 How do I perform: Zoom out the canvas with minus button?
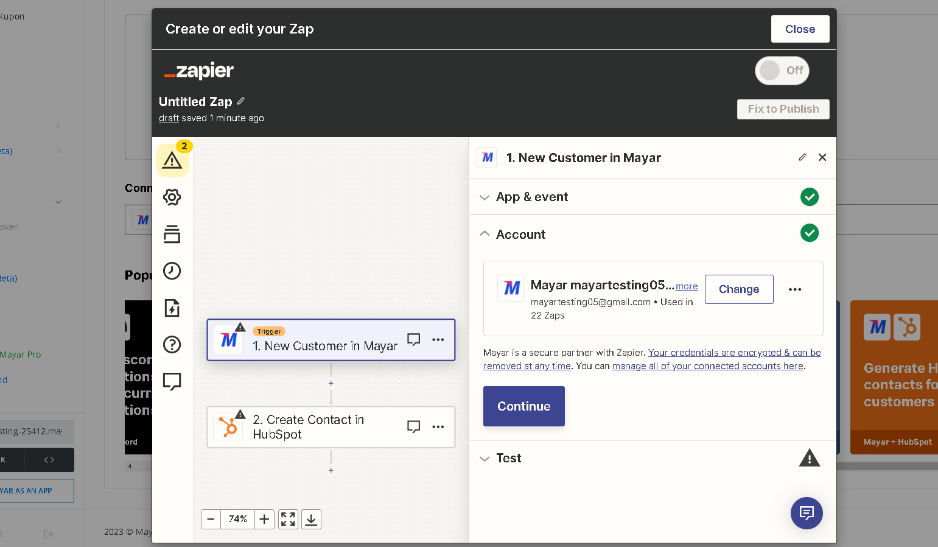click(211, 519)
